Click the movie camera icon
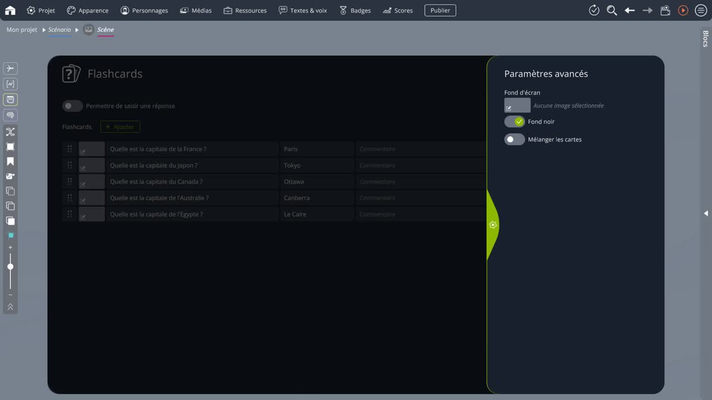The height and width of the screenshot is (400, 712). [x=665, y=10]
